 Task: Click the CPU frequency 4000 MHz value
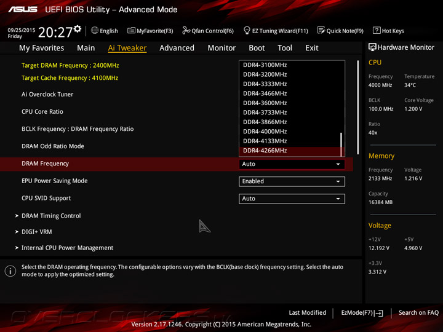tap(380, 85)
